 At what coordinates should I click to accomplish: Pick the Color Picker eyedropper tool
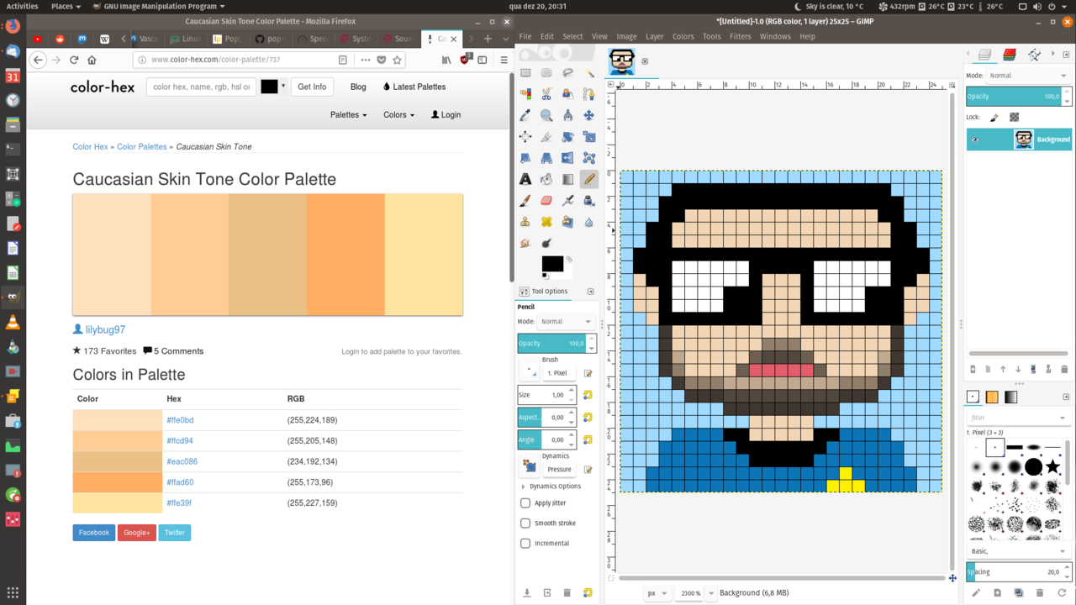(x=525, y=115)
